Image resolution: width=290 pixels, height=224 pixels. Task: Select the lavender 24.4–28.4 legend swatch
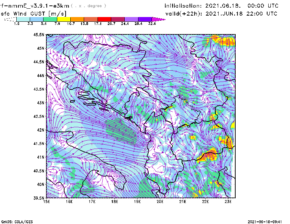click(131, 19)
